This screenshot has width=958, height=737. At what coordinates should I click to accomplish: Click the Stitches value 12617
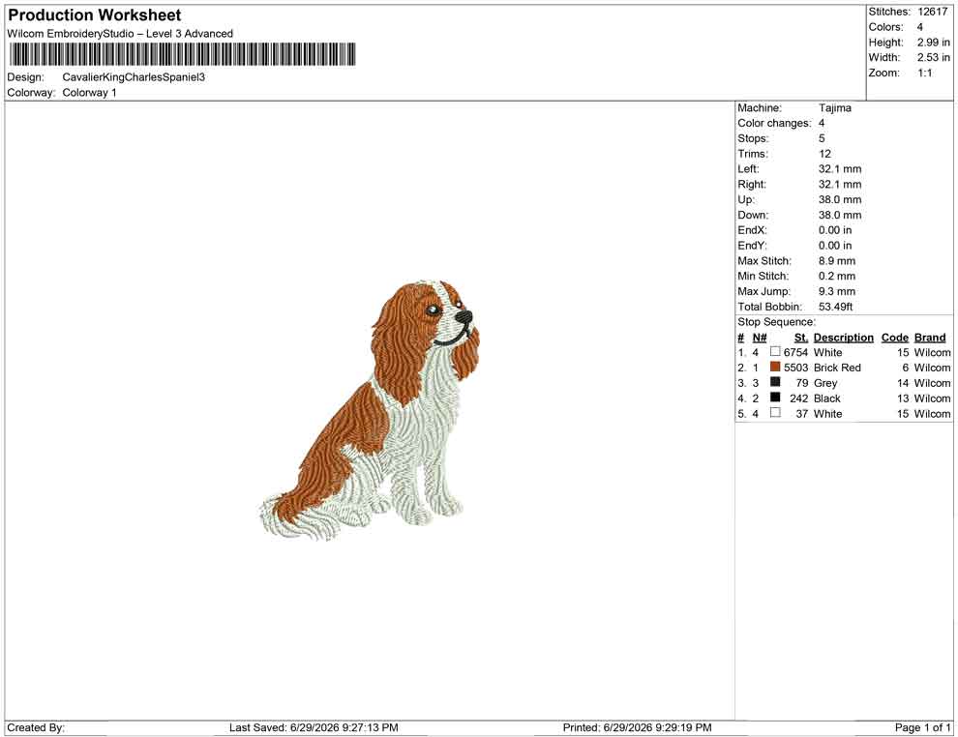[932, 12]
